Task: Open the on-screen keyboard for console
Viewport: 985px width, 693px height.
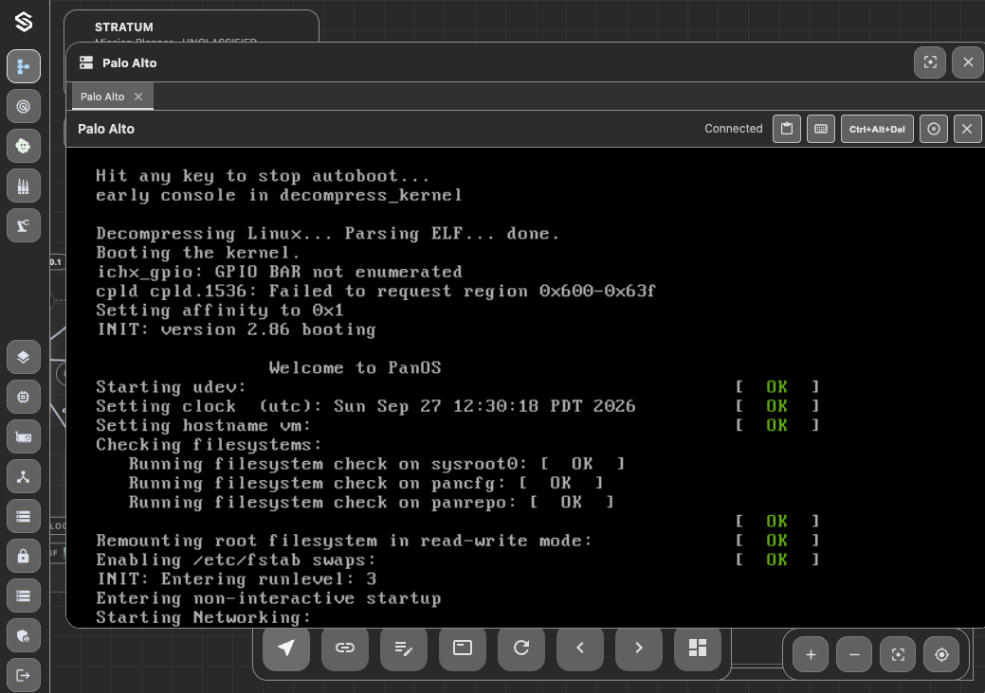Action: (x=820, y=129)
